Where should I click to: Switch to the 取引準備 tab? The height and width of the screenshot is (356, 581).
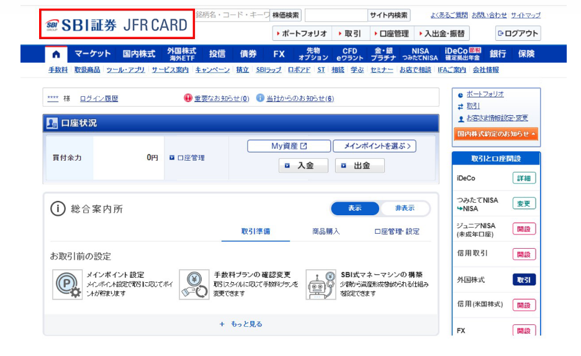pyautogui.click(x=256, y=232)
